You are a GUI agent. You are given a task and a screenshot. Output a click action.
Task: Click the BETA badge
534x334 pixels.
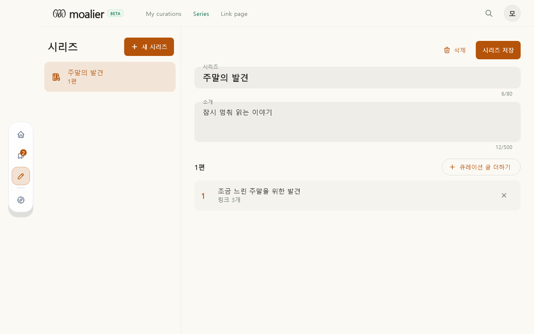(x=115, y=13)
